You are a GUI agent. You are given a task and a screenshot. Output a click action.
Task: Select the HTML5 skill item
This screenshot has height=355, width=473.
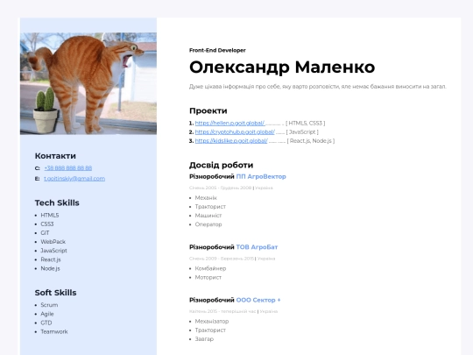(x=50, y=216)
